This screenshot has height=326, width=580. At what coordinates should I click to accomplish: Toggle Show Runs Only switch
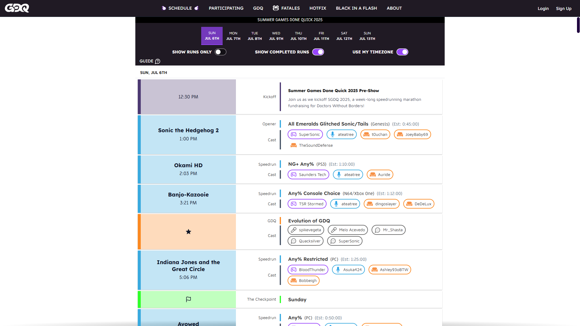(x=221, y=52)
